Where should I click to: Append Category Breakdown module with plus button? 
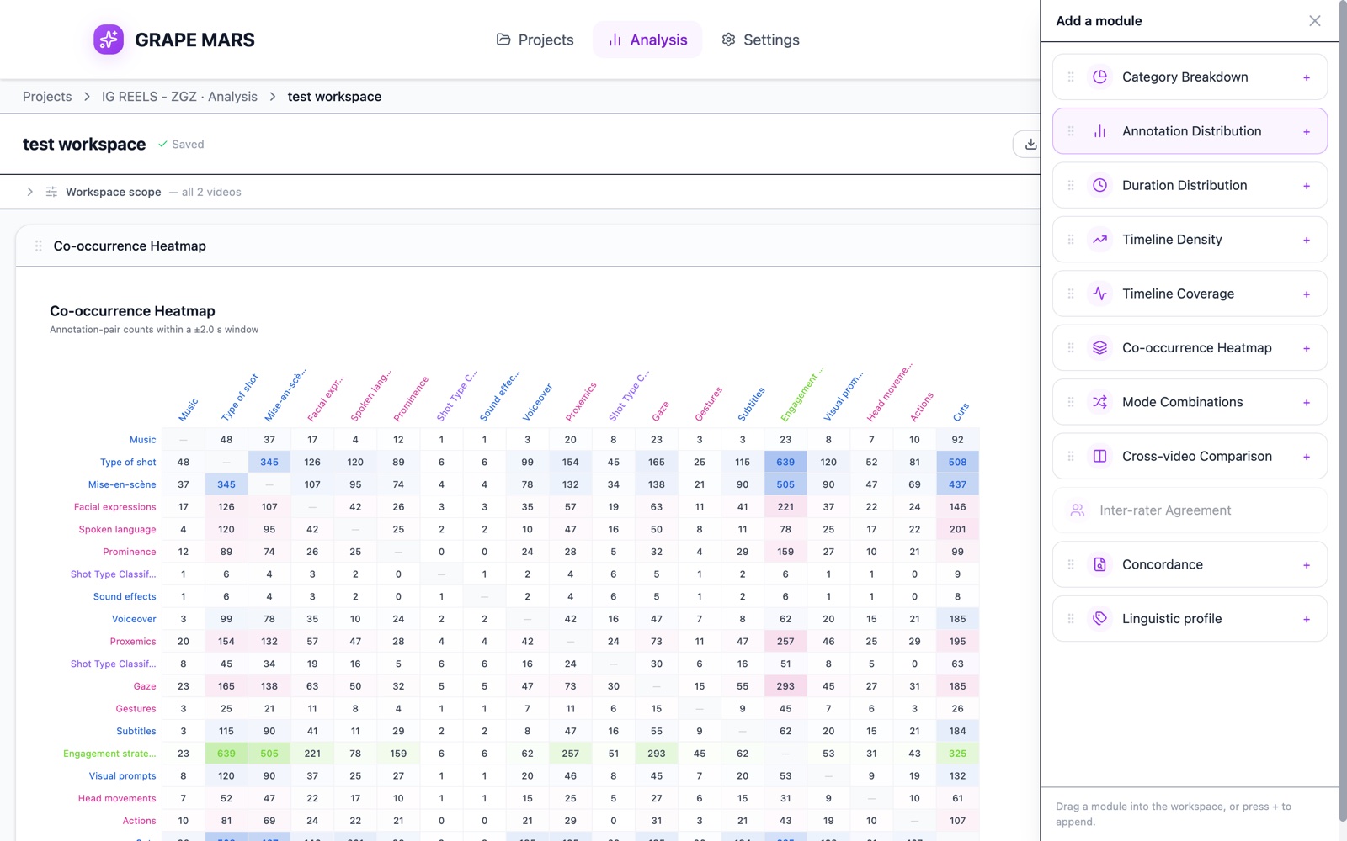(1307, 77)
